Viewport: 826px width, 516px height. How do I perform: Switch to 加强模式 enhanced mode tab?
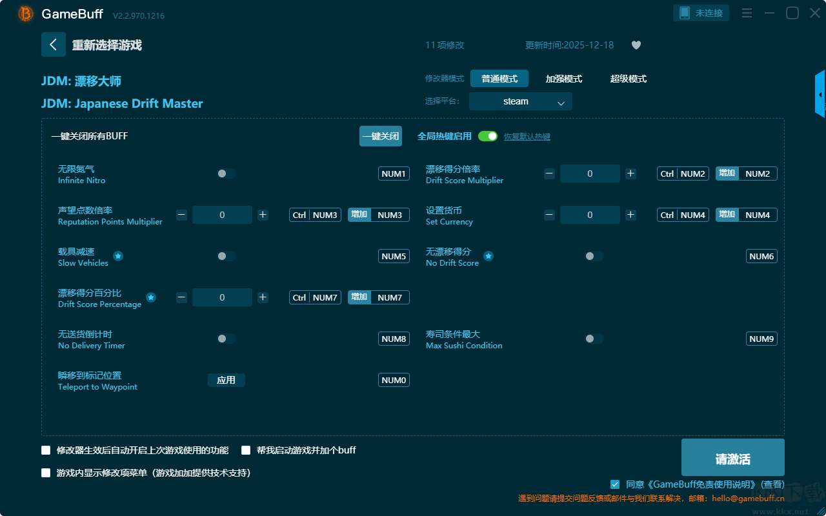point(563,79)
